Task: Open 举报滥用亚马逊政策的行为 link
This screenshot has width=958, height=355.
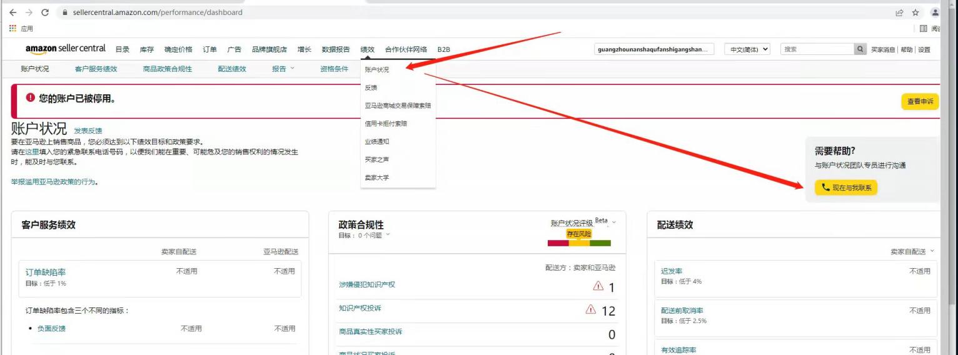Action: [54, 182]
